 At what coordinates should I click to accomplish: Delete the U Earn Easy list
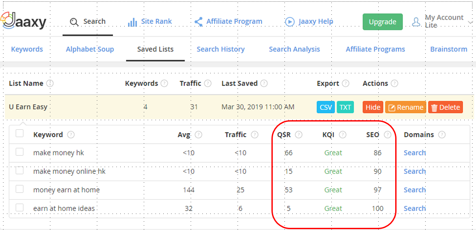[446, 107]
